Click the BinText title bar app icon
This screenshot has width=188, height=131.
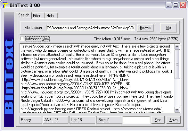click(5, 5)
